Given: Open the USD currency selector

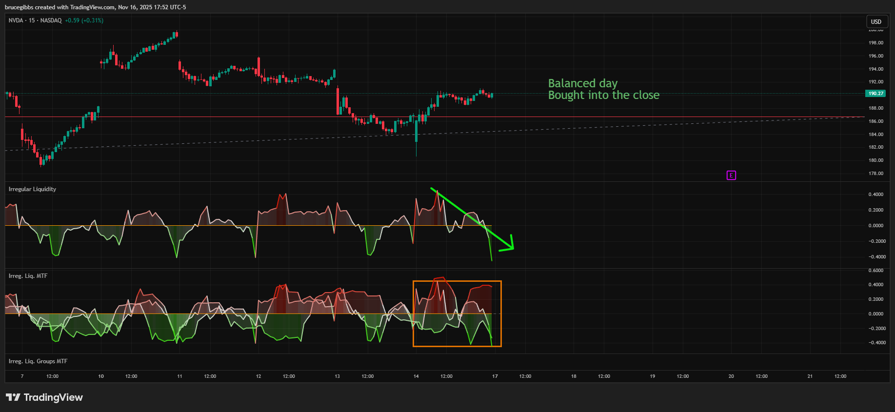Looking at the screenshot, I should coord(876,21).
